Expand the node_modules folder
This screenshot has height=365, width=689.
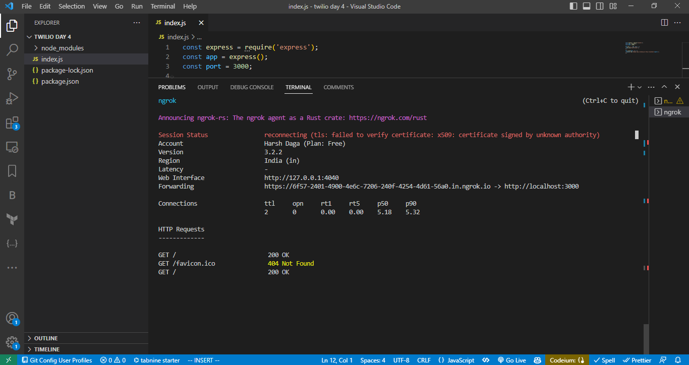[x=86, y=48]
